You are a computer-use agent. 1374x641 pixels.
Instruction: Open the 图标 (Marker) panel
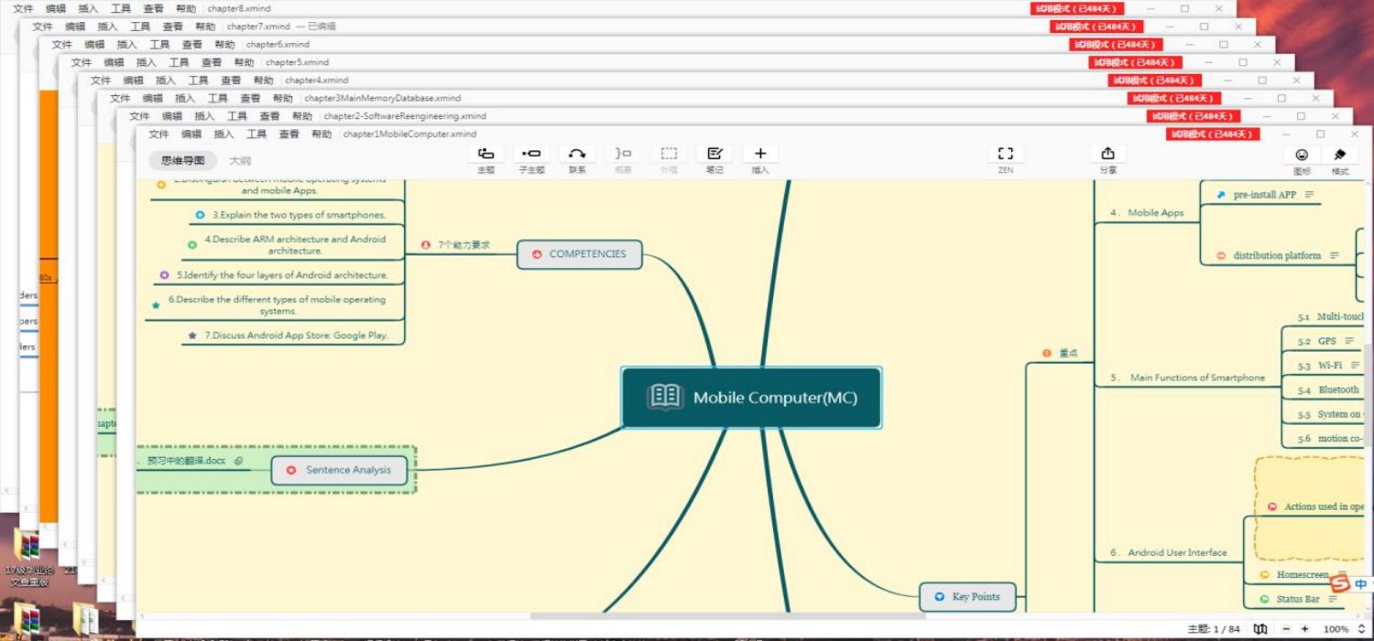pos(1302,156)
